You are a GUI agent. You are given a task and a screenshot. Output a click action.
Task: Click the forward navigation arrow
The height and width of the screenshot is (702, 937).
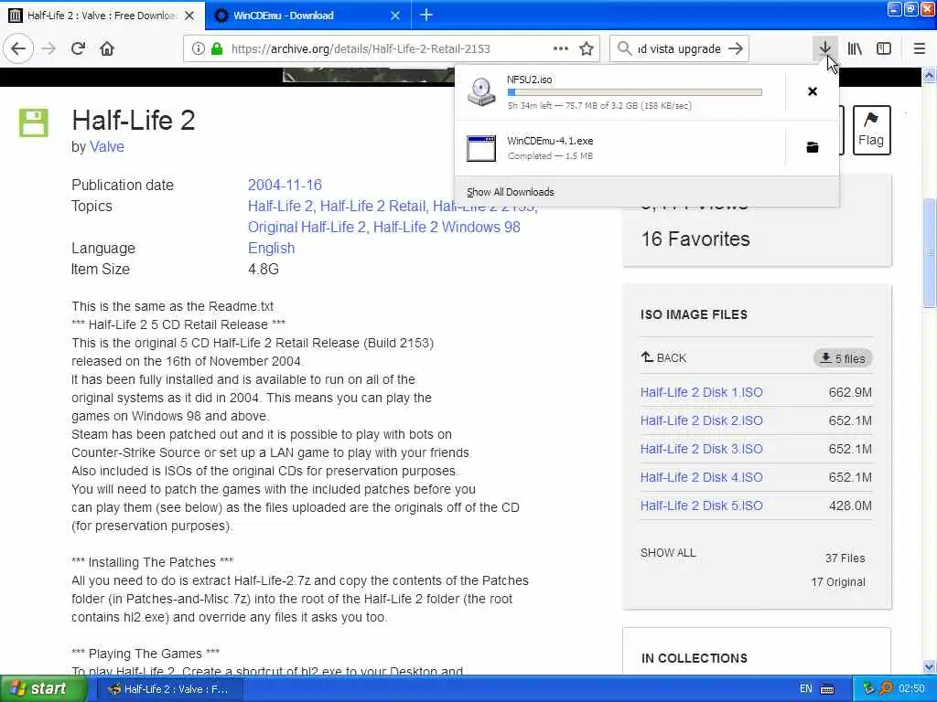coord(48,48)
